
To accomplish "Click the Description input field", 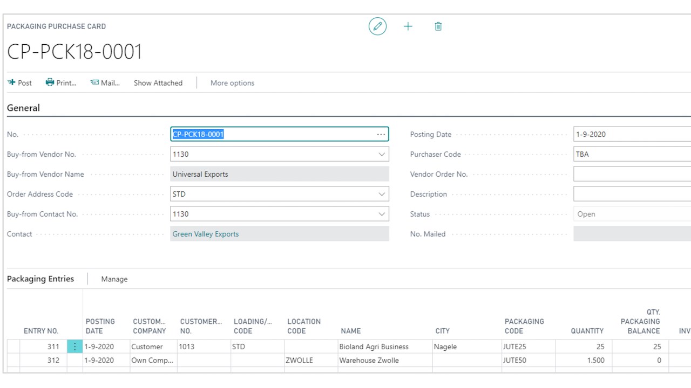I will pos(632,194).
